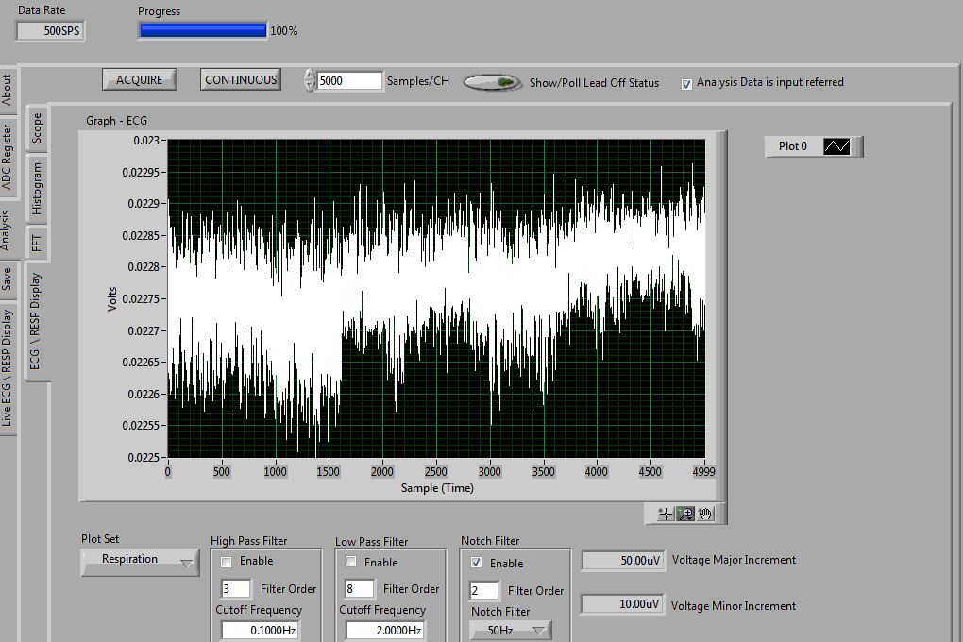Open the 50Hz Notch Filter dropdown
The height and width of the screenshot is (642, 963).
510,630
